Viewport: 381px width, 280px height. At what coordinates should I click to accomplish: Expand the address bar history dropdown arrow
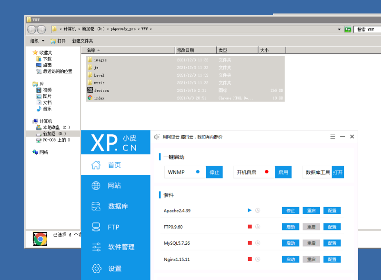click(339, 30)
